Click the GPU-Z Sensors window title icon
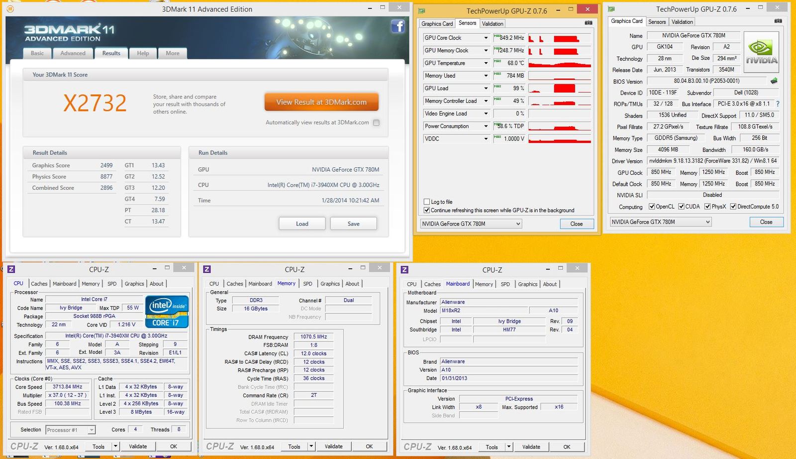 (x=422, y=10)
